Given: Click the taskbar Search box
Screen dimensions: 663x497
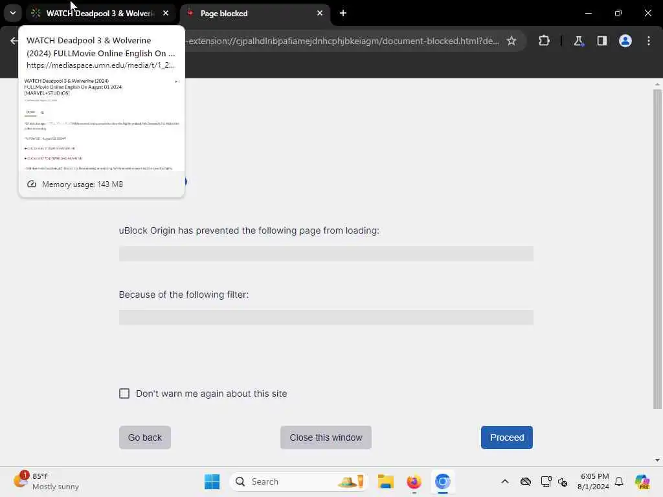Looking at the screenshot, I should coord(298,481).
